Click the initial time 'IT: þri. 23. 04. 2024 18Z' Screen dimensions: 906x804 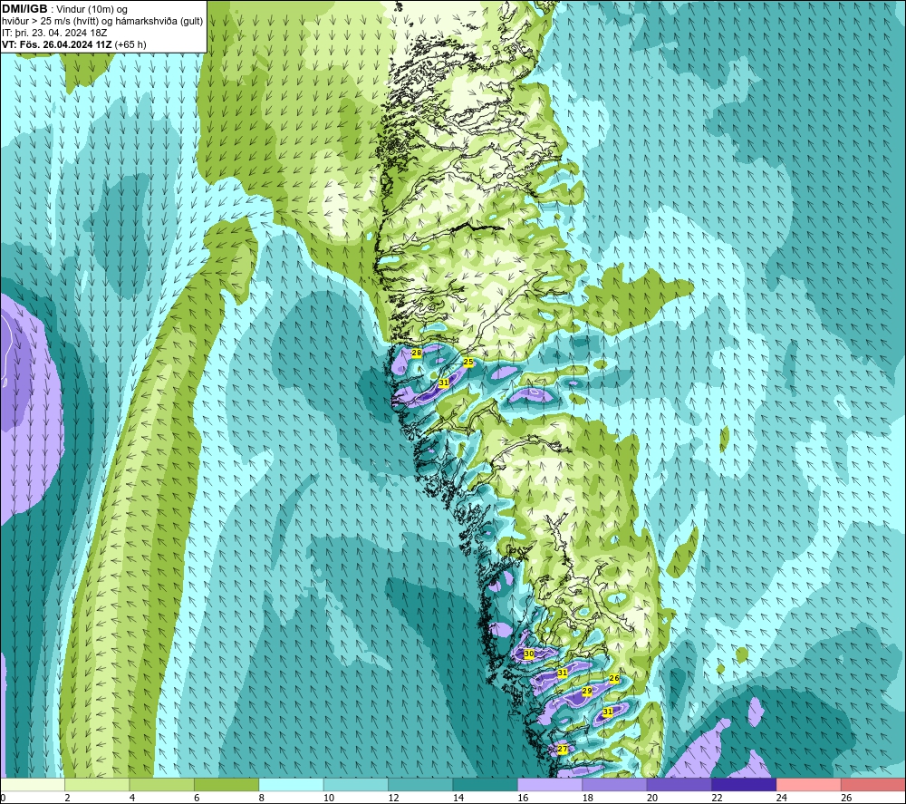(53, 33)
